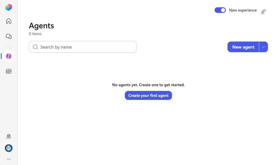
Task: Select the purple hexagon Agents sidebar icon
Action: click(8, 56)
